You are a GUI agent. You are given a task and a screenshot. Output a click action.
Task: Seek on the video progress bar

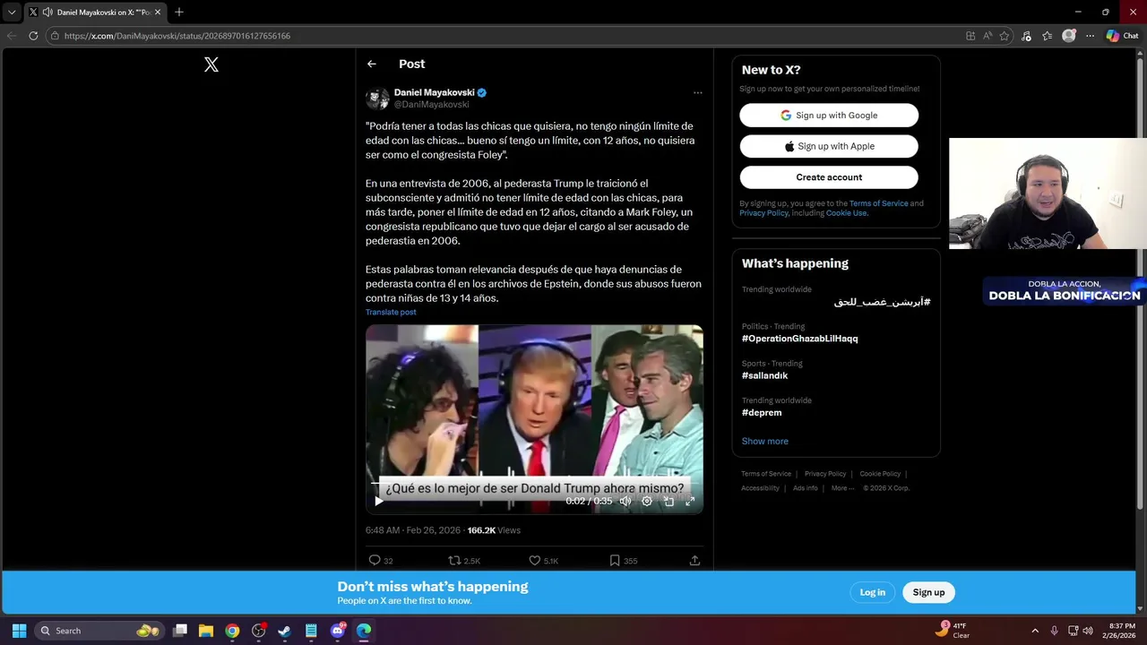[x=534, y=483]
